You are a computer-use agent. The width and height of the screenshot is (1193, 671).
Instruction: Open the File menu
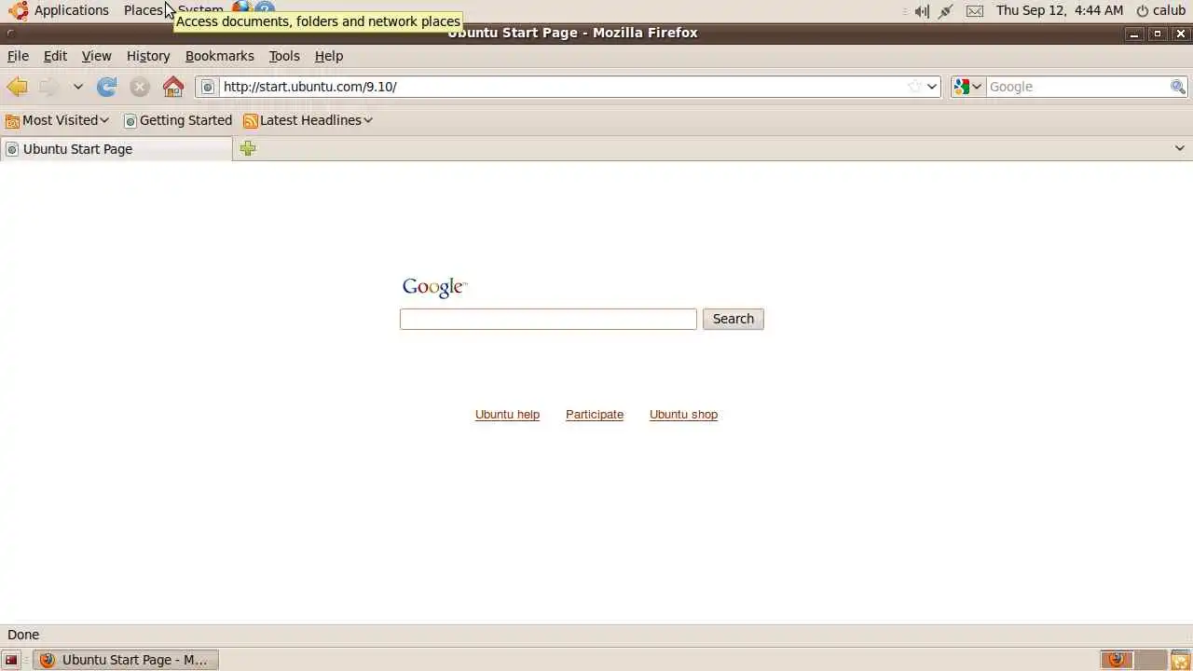18,56
